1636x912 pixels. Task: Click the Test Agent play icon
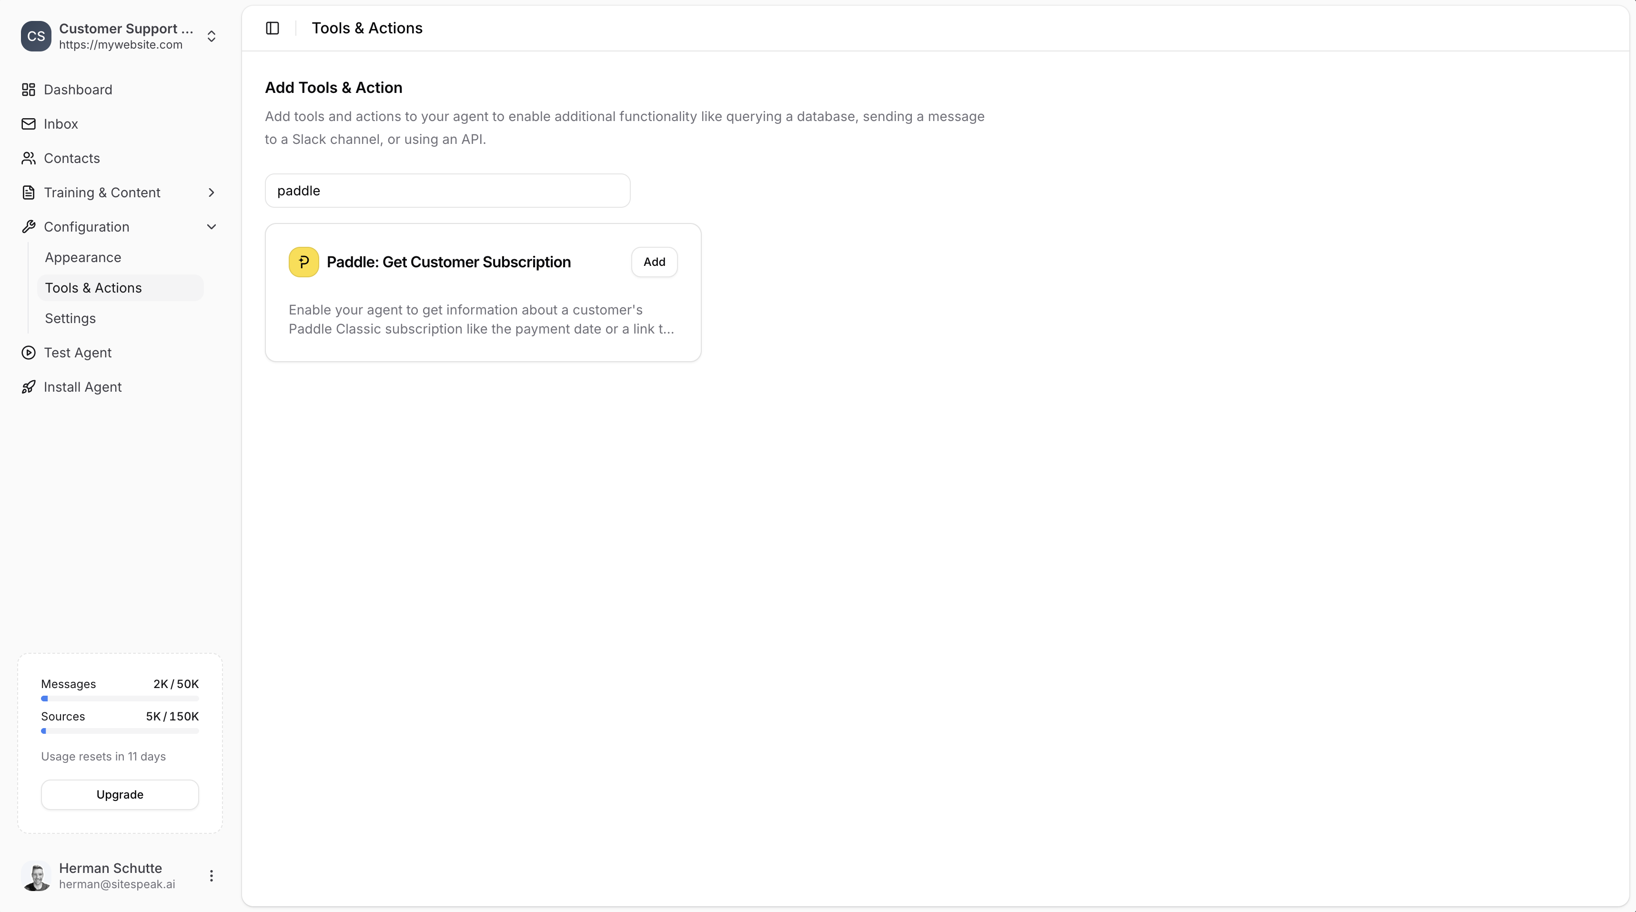tap(28, 353)
